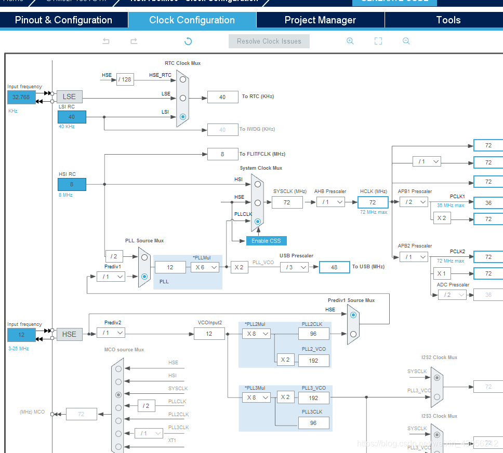The image size is (503, 453).
Task: Select HSE in System Clock Mux
Action: coord(258,203)
